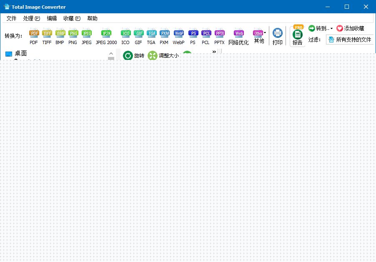Select JPEG output format
Viewport: 376px width, 262px height.
pyautogui.click(x=87, y=36)
